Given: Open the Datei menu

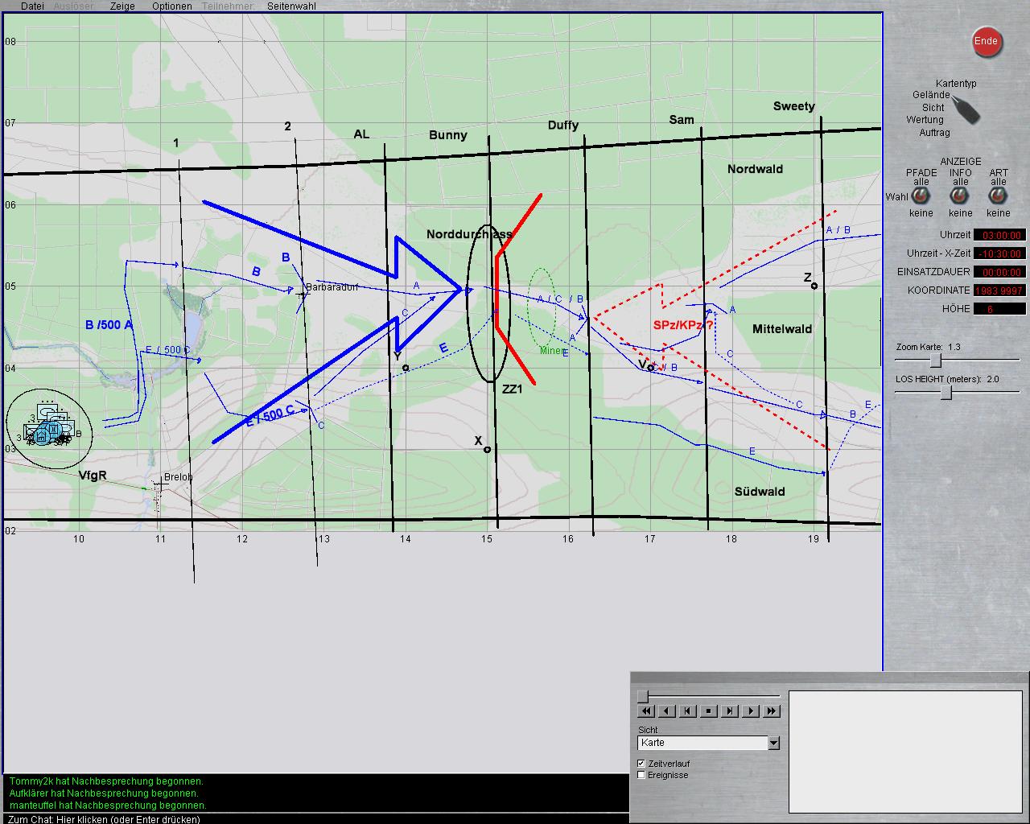Looking at the screenshot, I should point(32,6).
